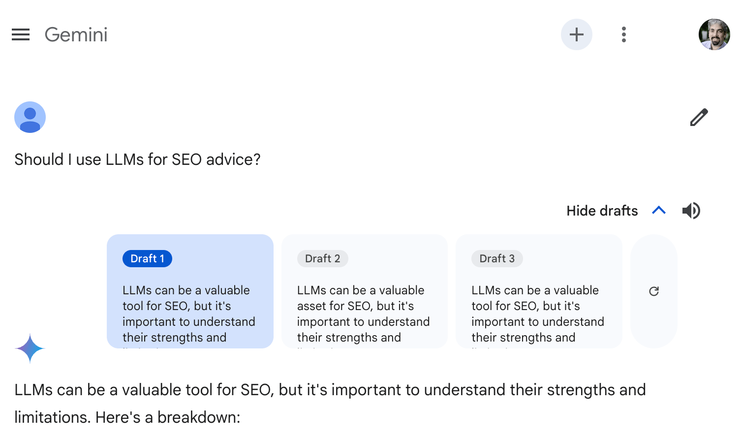This screenshot has width=742, height=438.
Task: Click the blue user avatar icon
Action: coord(30,117)
